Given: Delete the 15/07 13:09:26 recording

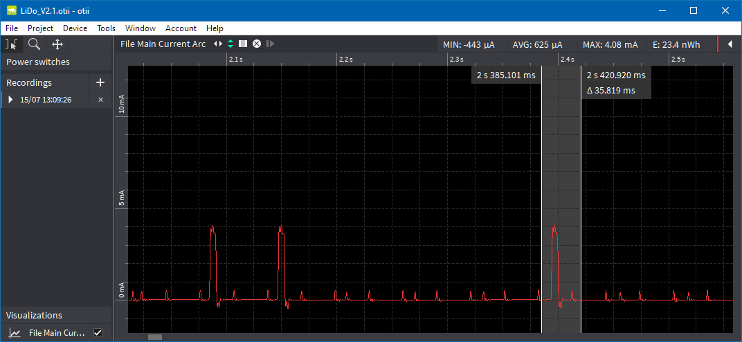Looking at the screenshot, I should pyautogui.click(x=100, y=100).
